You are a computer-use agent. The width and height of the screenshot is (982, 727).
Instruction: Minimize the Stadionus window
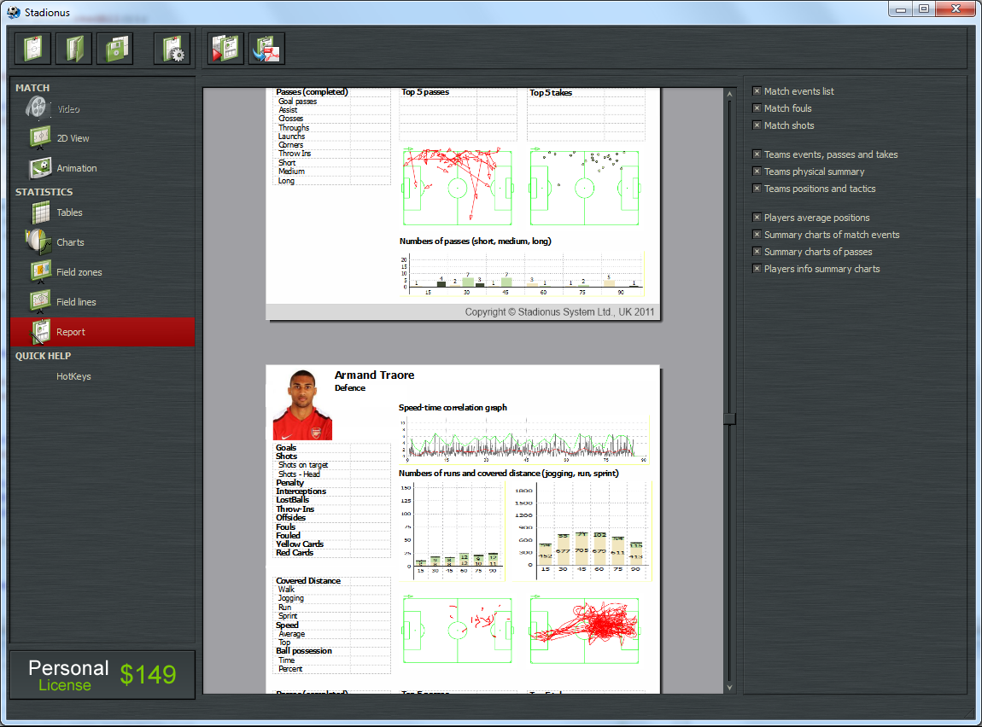coord(901,9)
